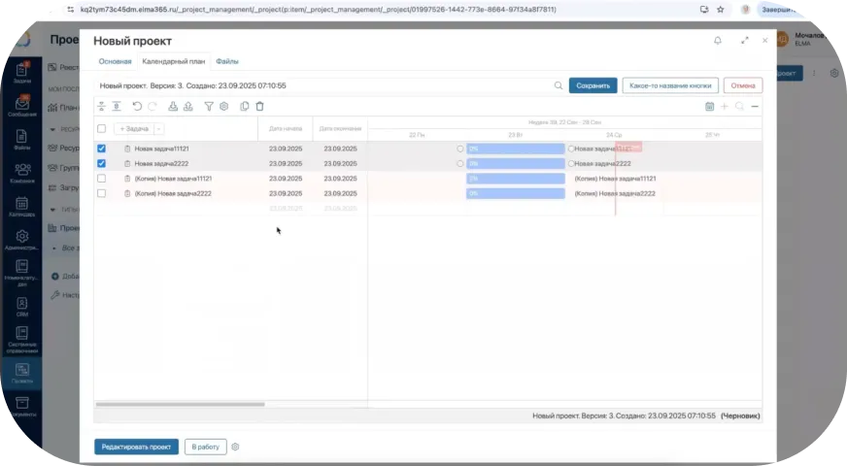Tick the (Копия) Новая задача11121 checkbox
Screen dimensions: 847x466
pyautogui.click(x=102, y=179)
